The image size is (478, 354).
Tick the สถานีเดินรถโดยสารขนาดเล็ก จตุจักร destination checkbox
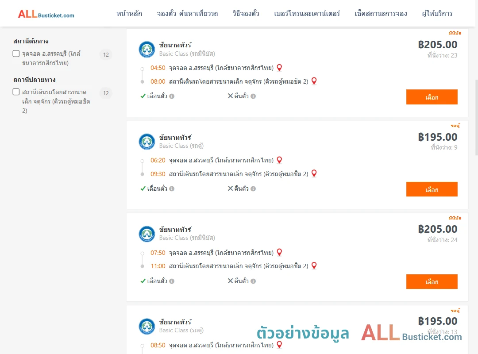click(x=16, y=92)
